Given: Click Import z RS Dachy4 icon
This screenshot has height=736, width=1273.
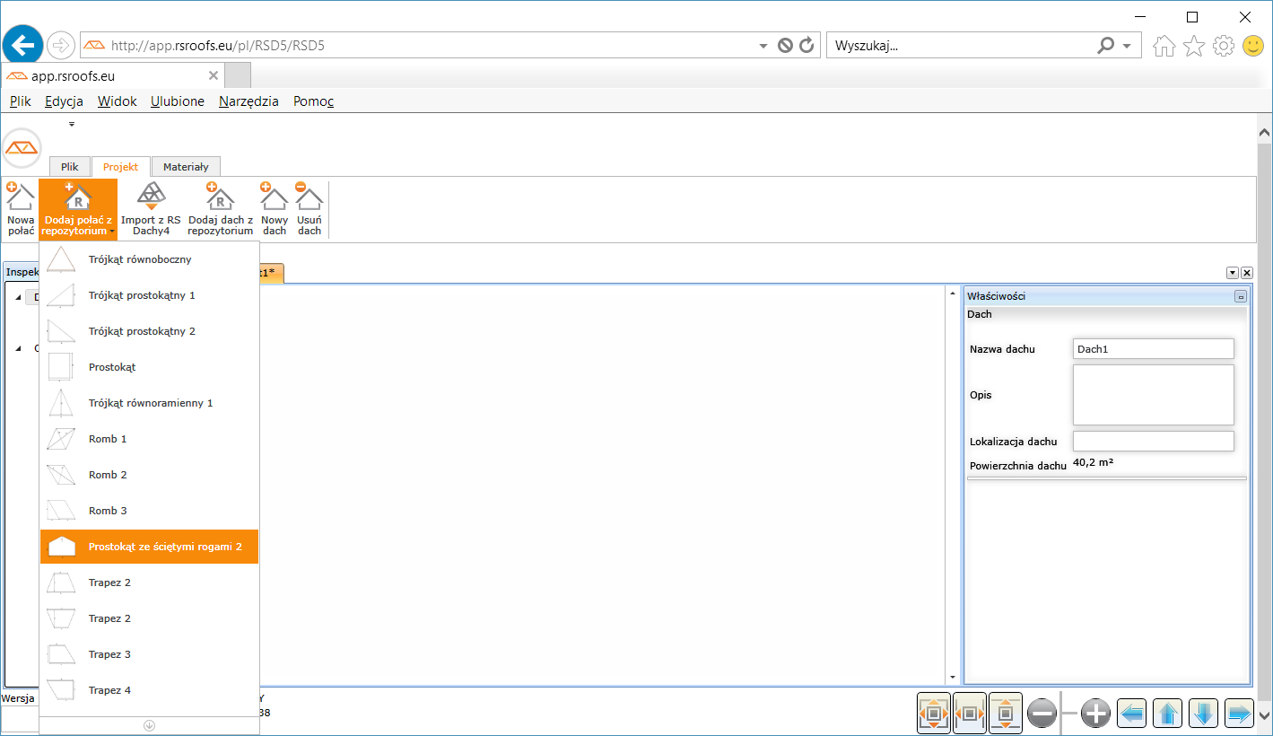Looking at the screenshot, I should point(151,208).
